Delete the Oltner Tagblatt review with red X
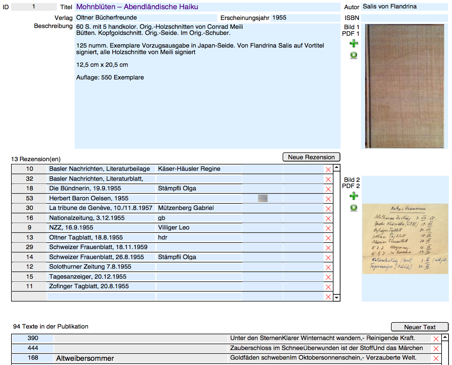 (x=328, y=238)
